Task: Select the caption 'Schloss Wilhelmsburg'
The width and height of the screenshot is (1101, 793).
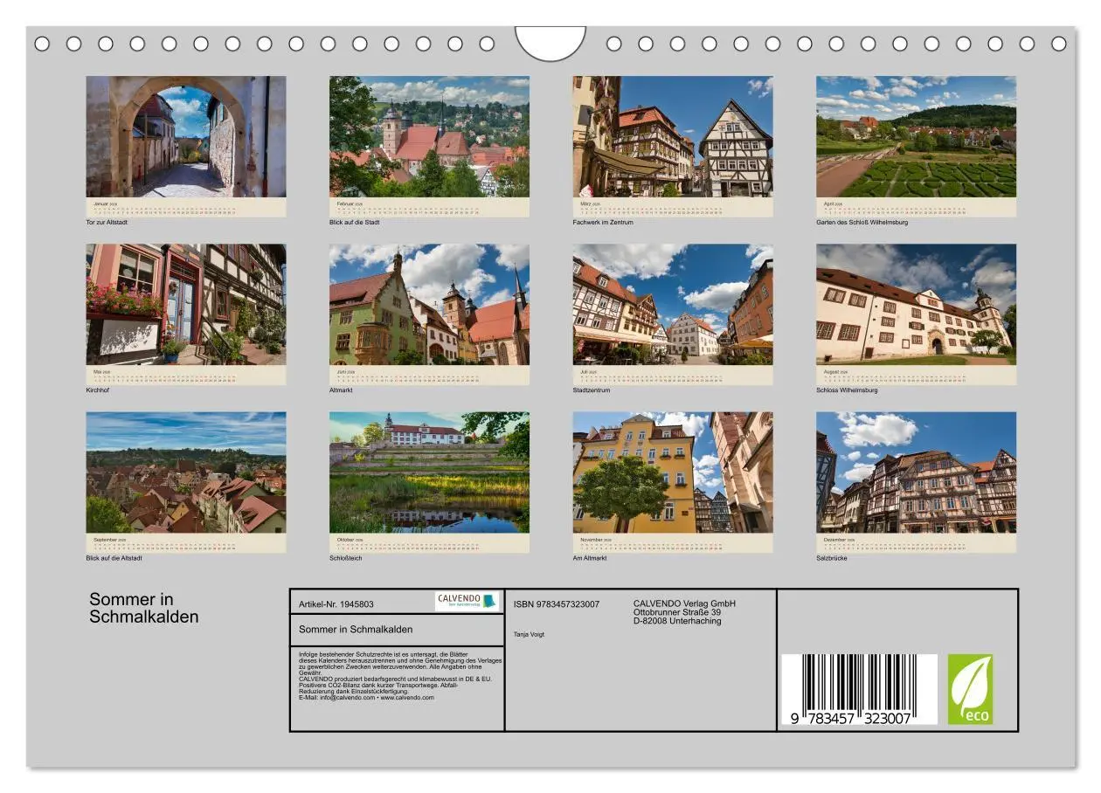Action: click(847, 390)
